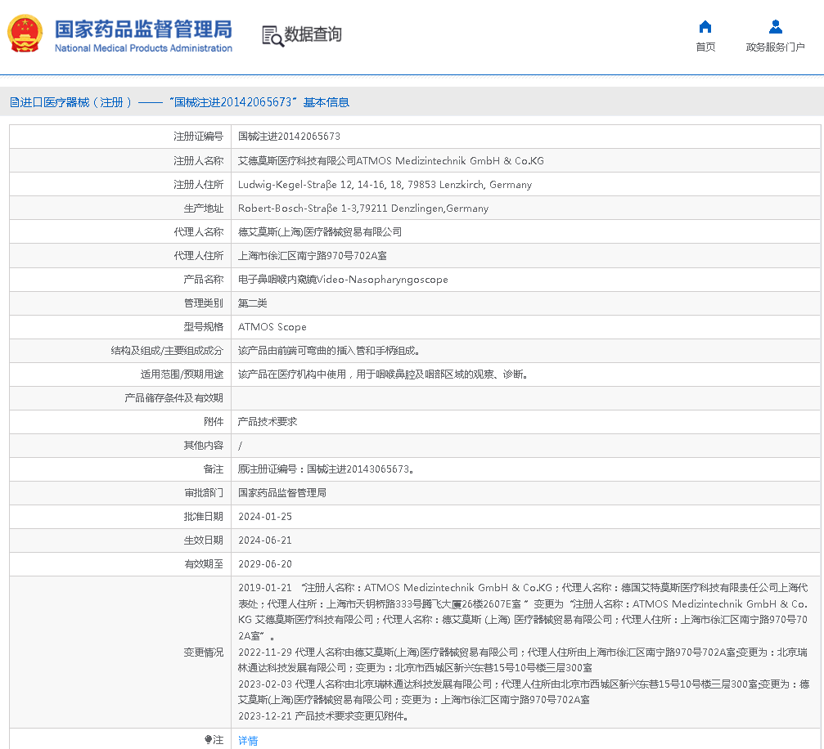Select the 2023-12-21 产品技术要求变更见附件 entry

coord(323,716)
